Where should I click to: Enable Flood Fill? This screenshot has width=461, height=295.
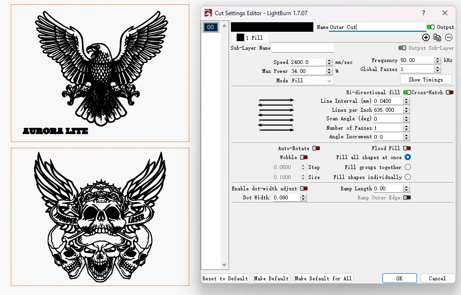(407, 148)
